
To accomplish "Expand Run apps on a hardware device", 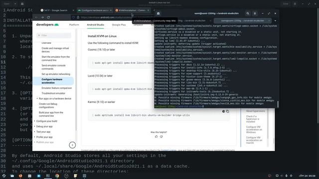I will coord(55,98).
